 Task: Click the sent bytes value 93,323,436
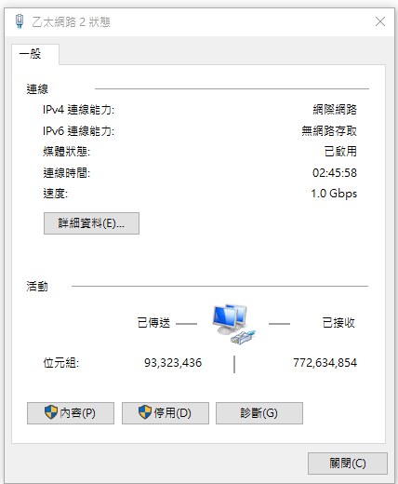173,363
